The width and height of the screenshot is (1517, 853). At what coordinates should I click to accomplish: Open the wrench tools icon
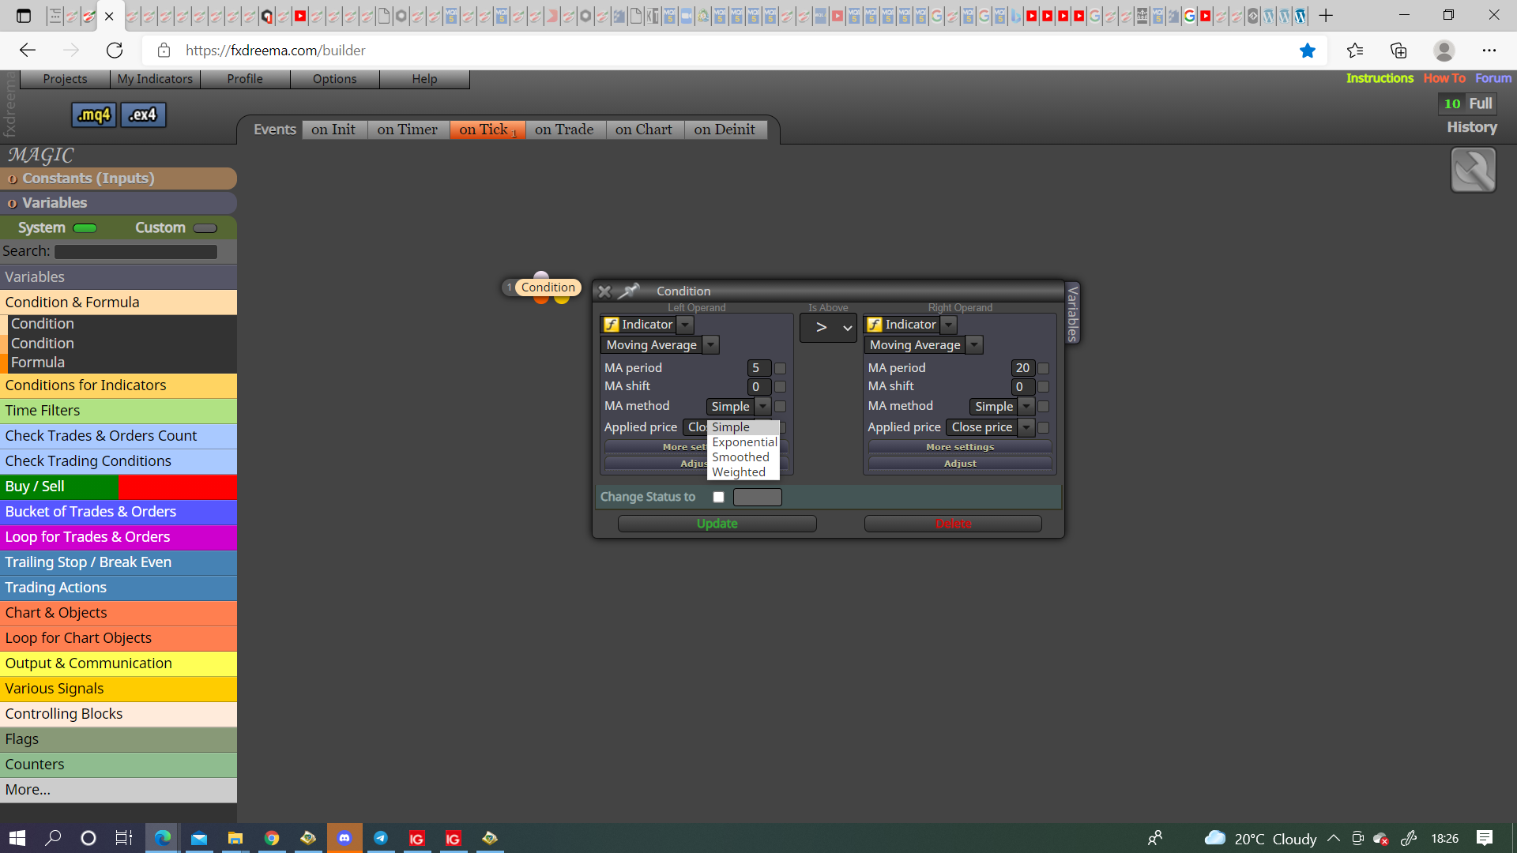tap(1473, 170)
